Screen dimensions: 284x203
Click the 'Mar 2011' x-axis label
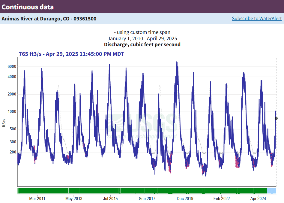click(x=37, y=199)
